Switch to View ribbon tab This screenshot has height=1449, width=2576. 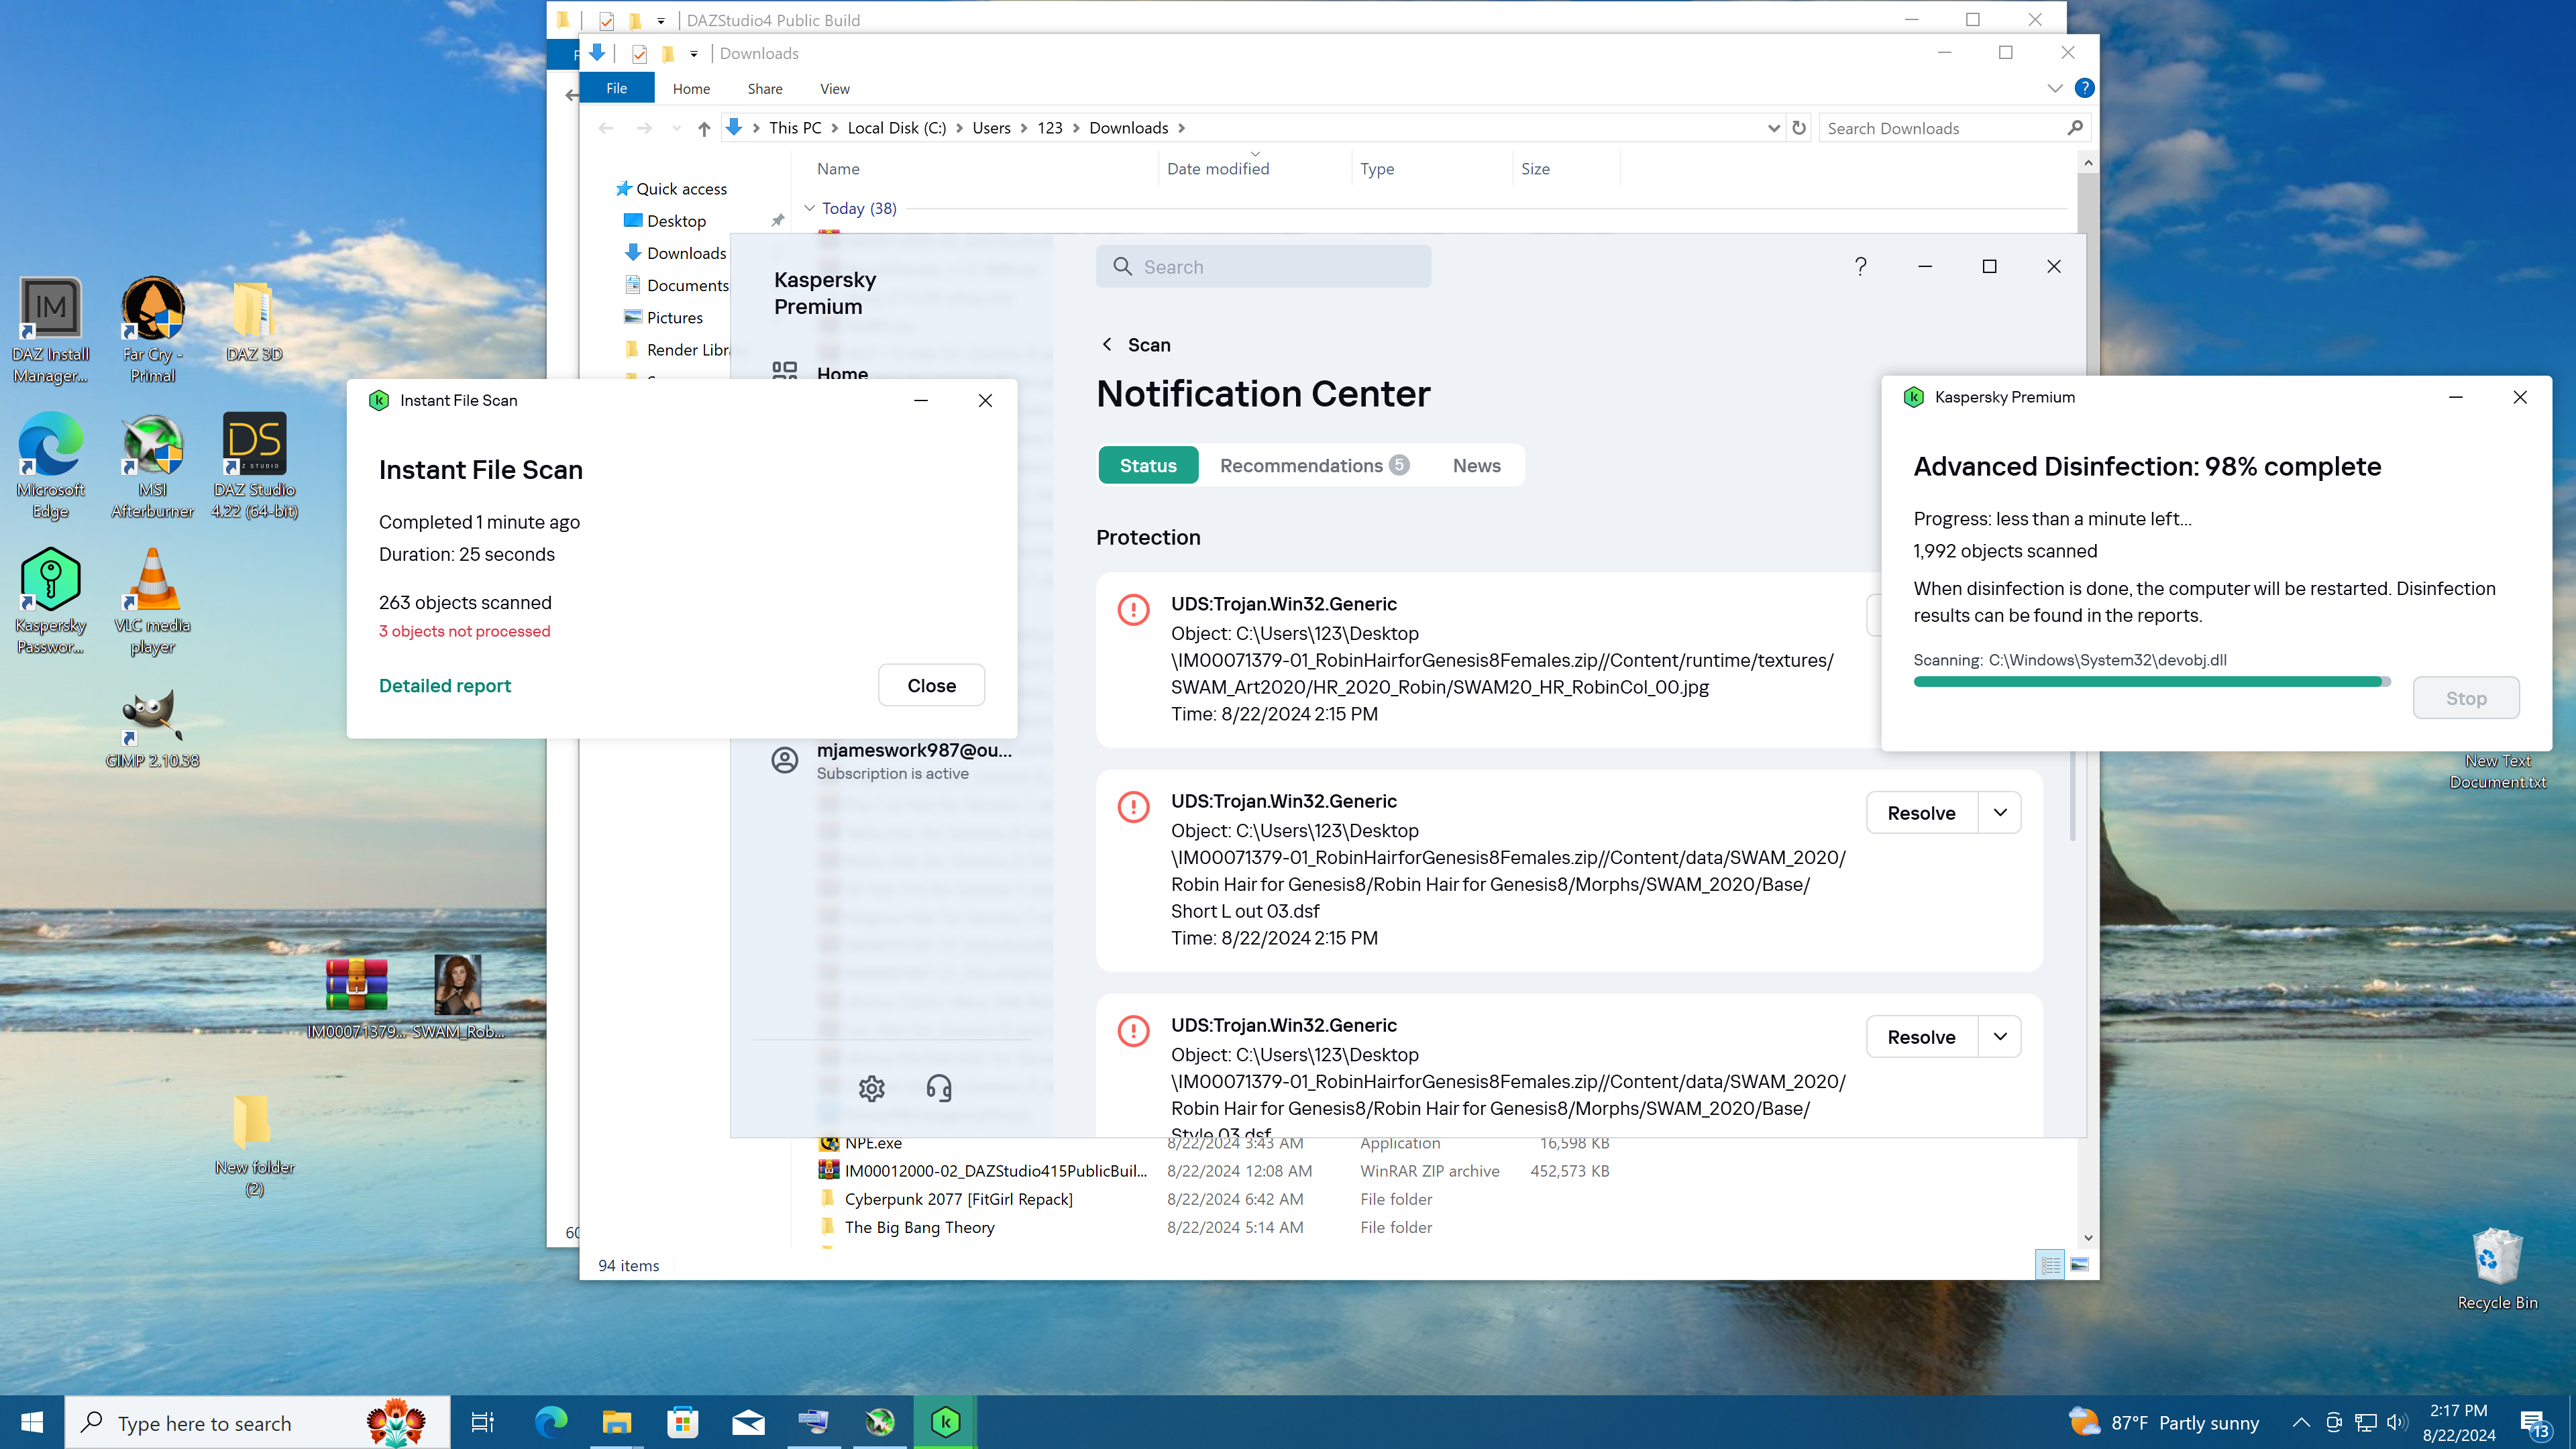pos(835,88)
